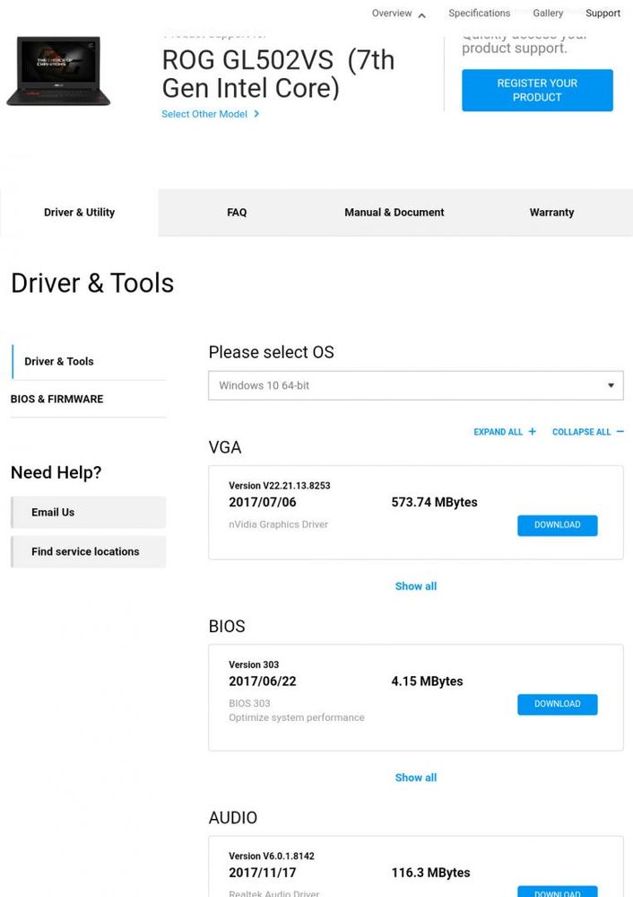Click the 'Version 303' BIOS text

pos(254,664)
